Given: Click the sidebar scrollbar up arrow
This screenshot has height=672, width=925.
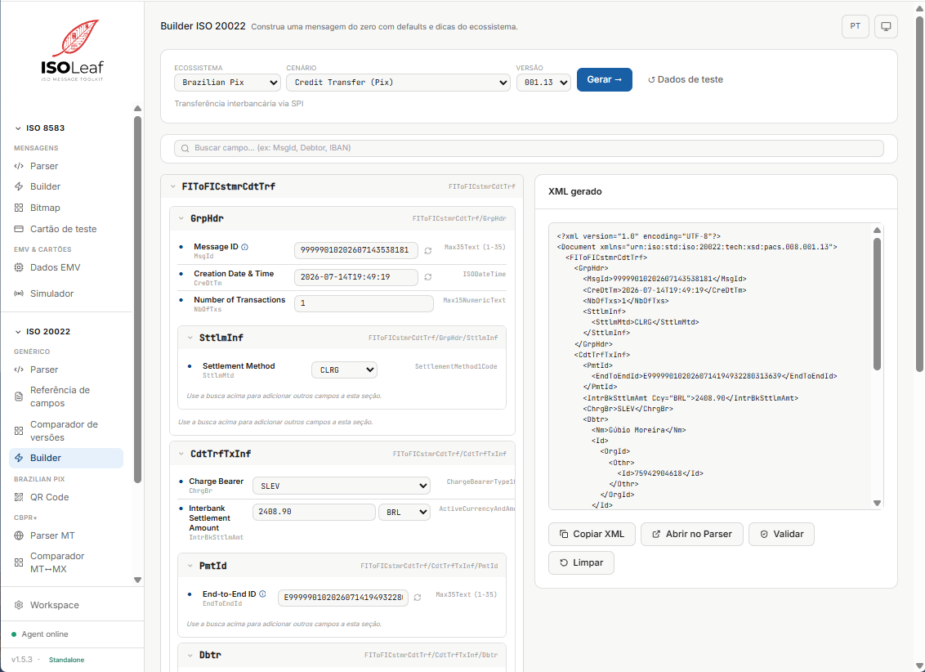Looking at the screenshot, I should 137,109.
